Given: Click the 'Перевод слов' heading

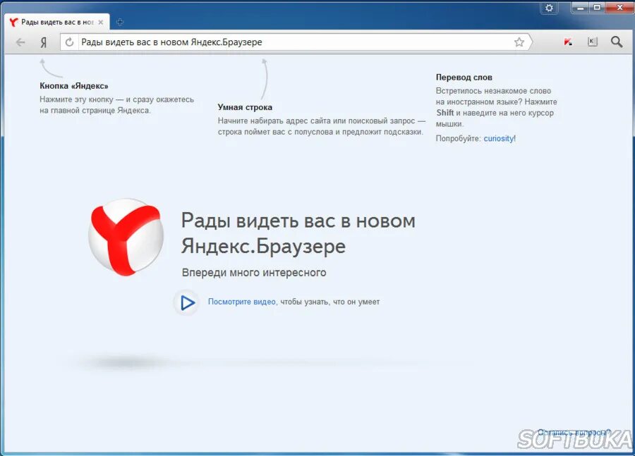Looking at the screenshot, I should point(464,78).
